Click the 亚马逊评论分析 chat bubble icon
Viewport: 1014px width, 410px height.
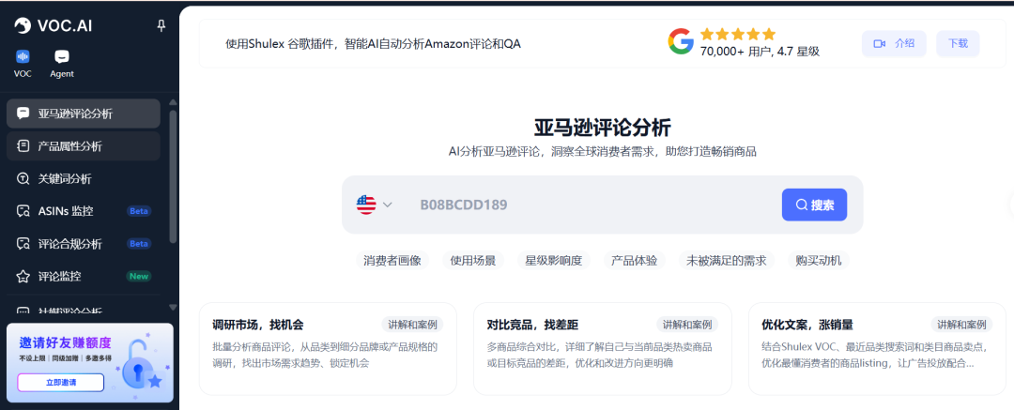[x=23, y=114]
